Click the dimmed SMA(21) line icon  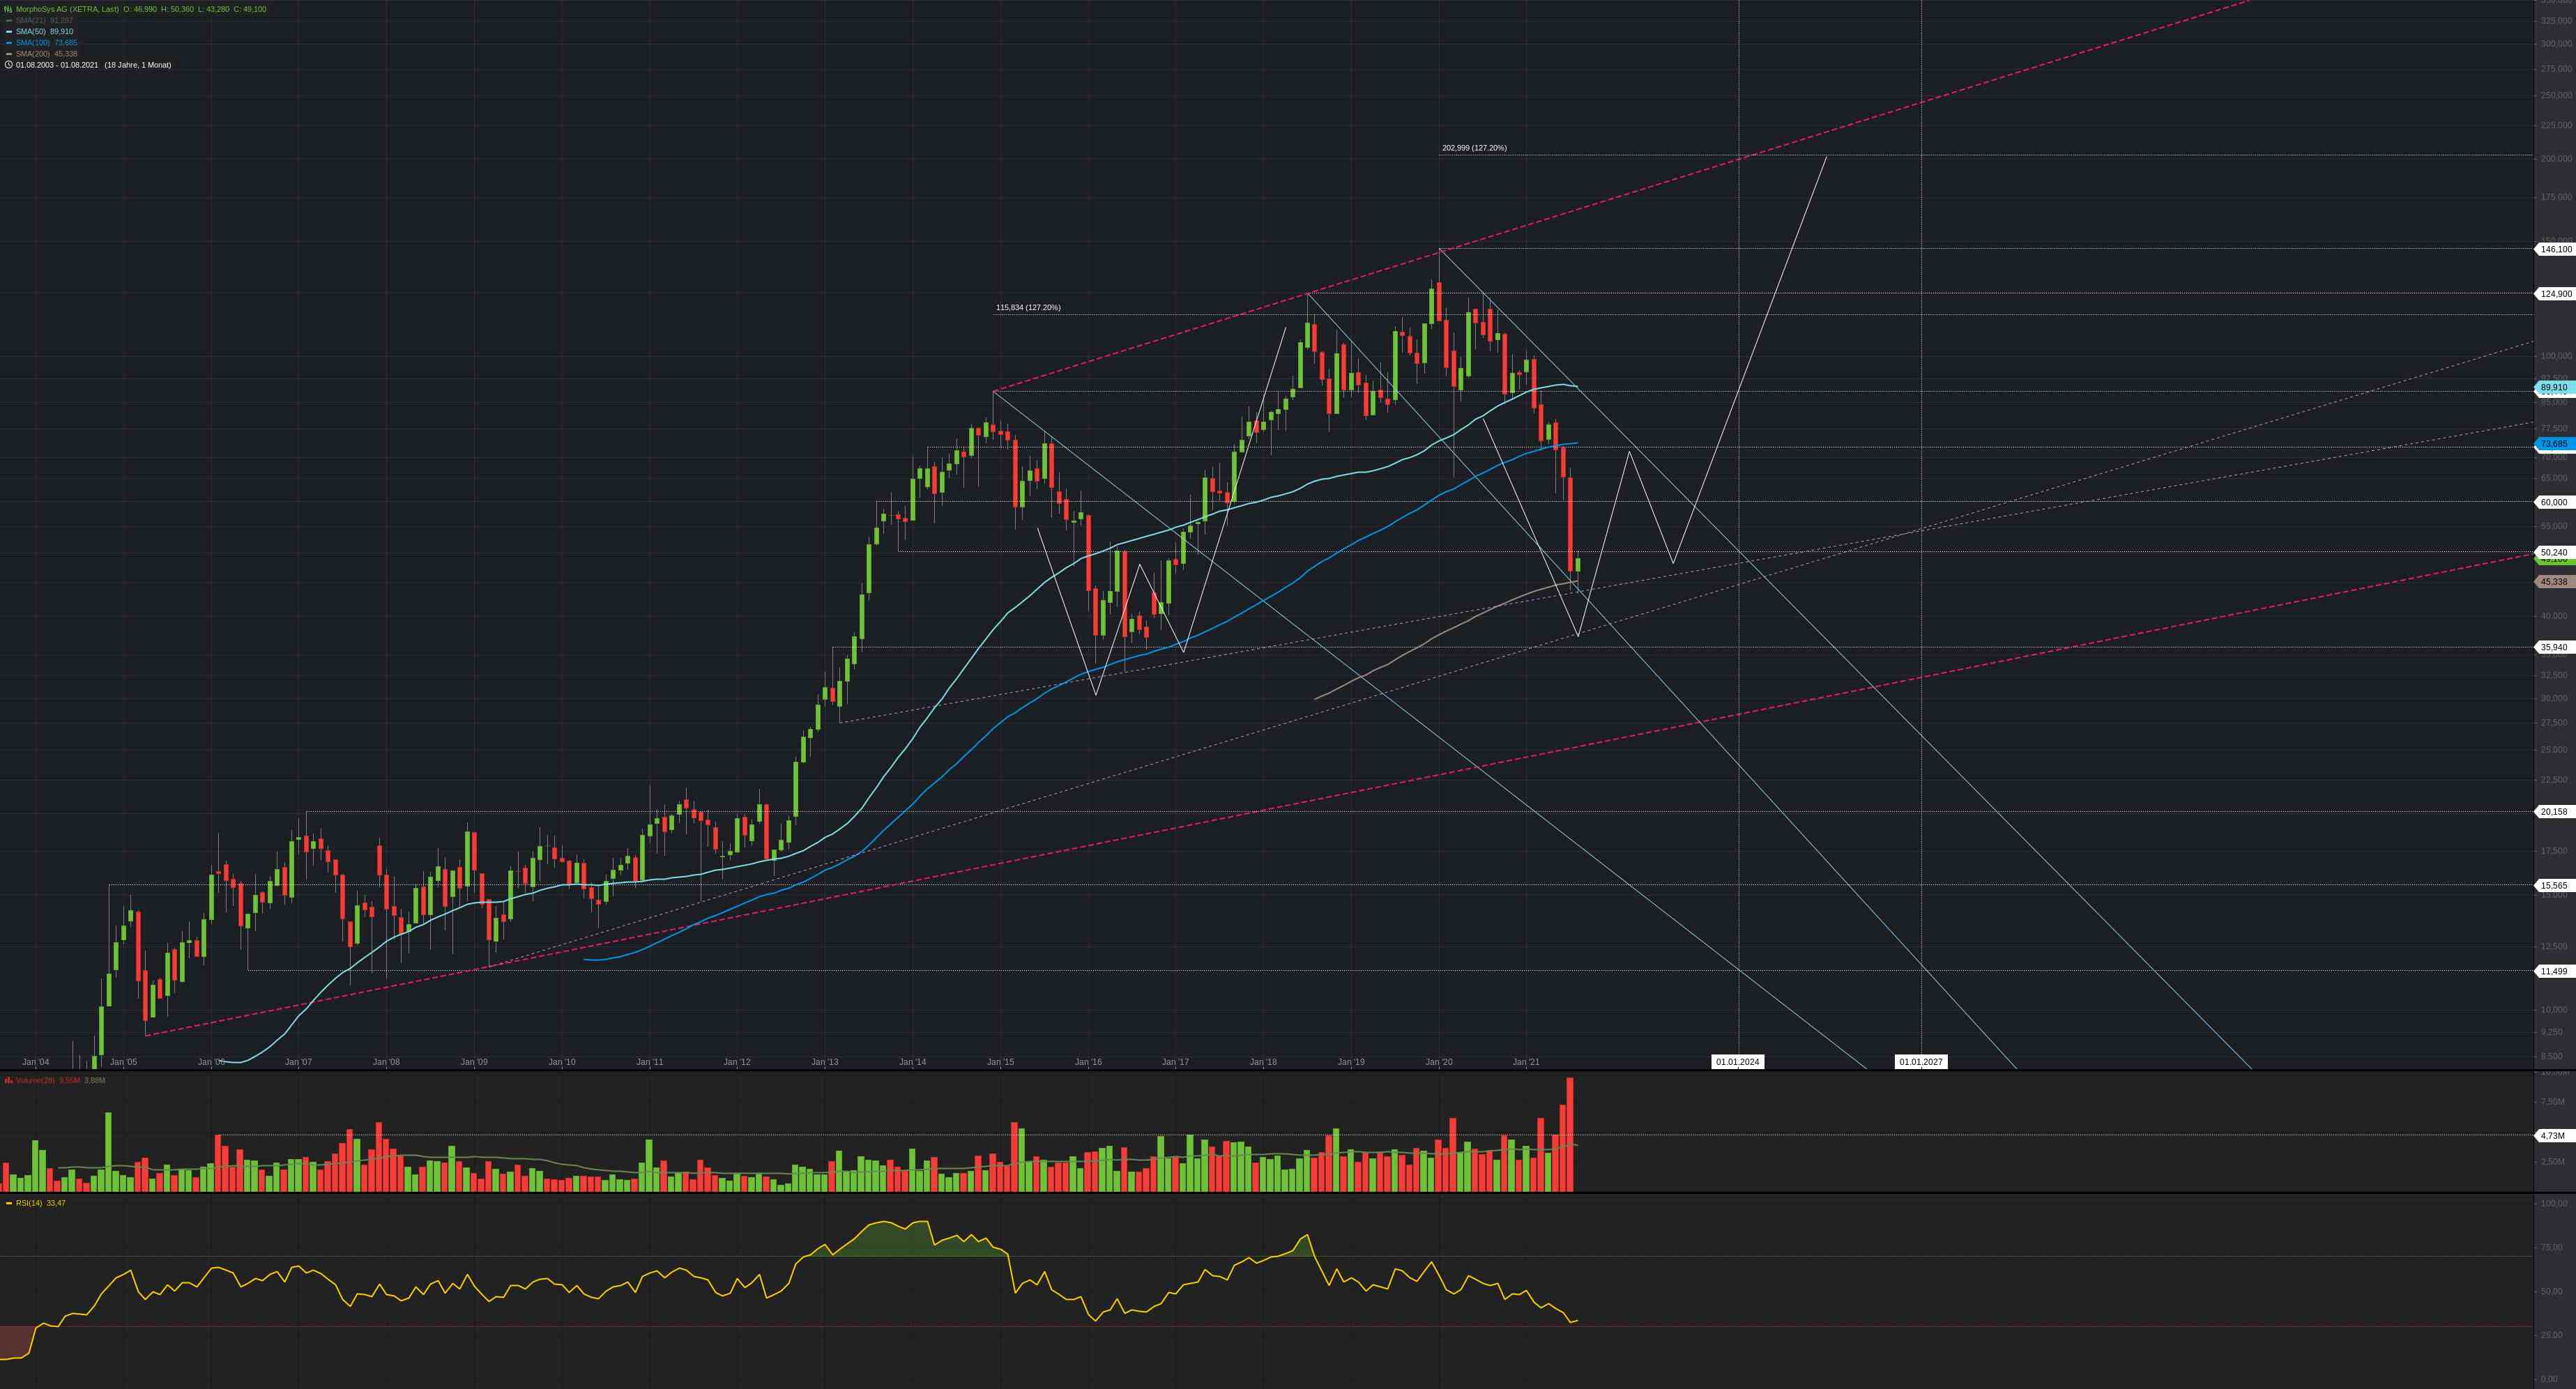(x=9, y=20)
